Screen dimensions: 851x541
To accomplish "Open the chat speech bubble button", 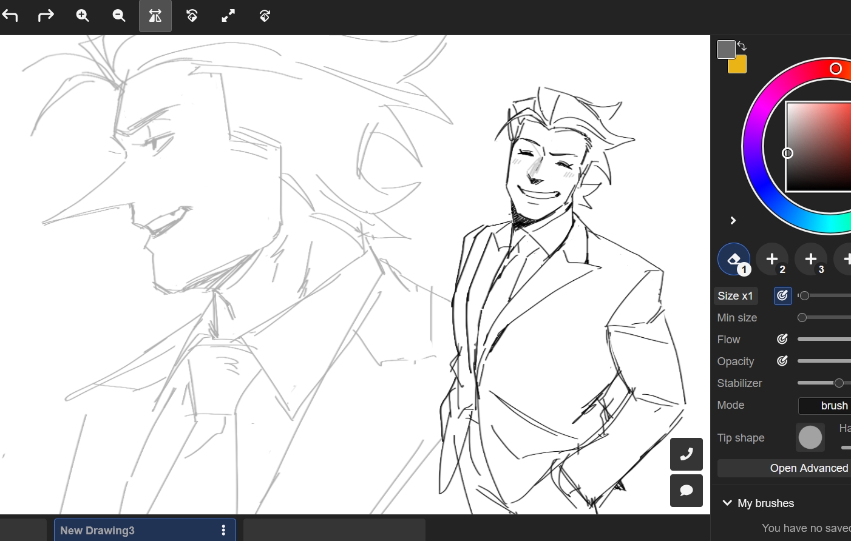I will point(686,491).
